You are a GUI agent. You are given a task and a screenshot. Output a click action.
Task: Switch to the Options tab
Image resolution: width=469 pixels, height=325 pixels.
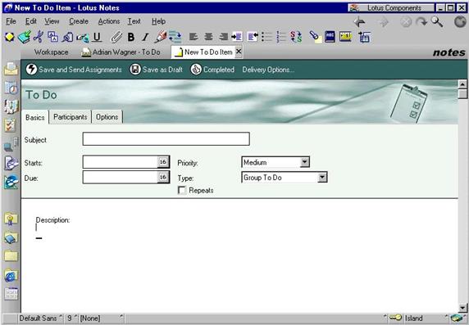pos(107,117)
